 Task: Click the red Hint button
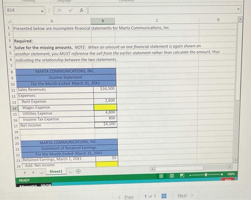(228, 179)
